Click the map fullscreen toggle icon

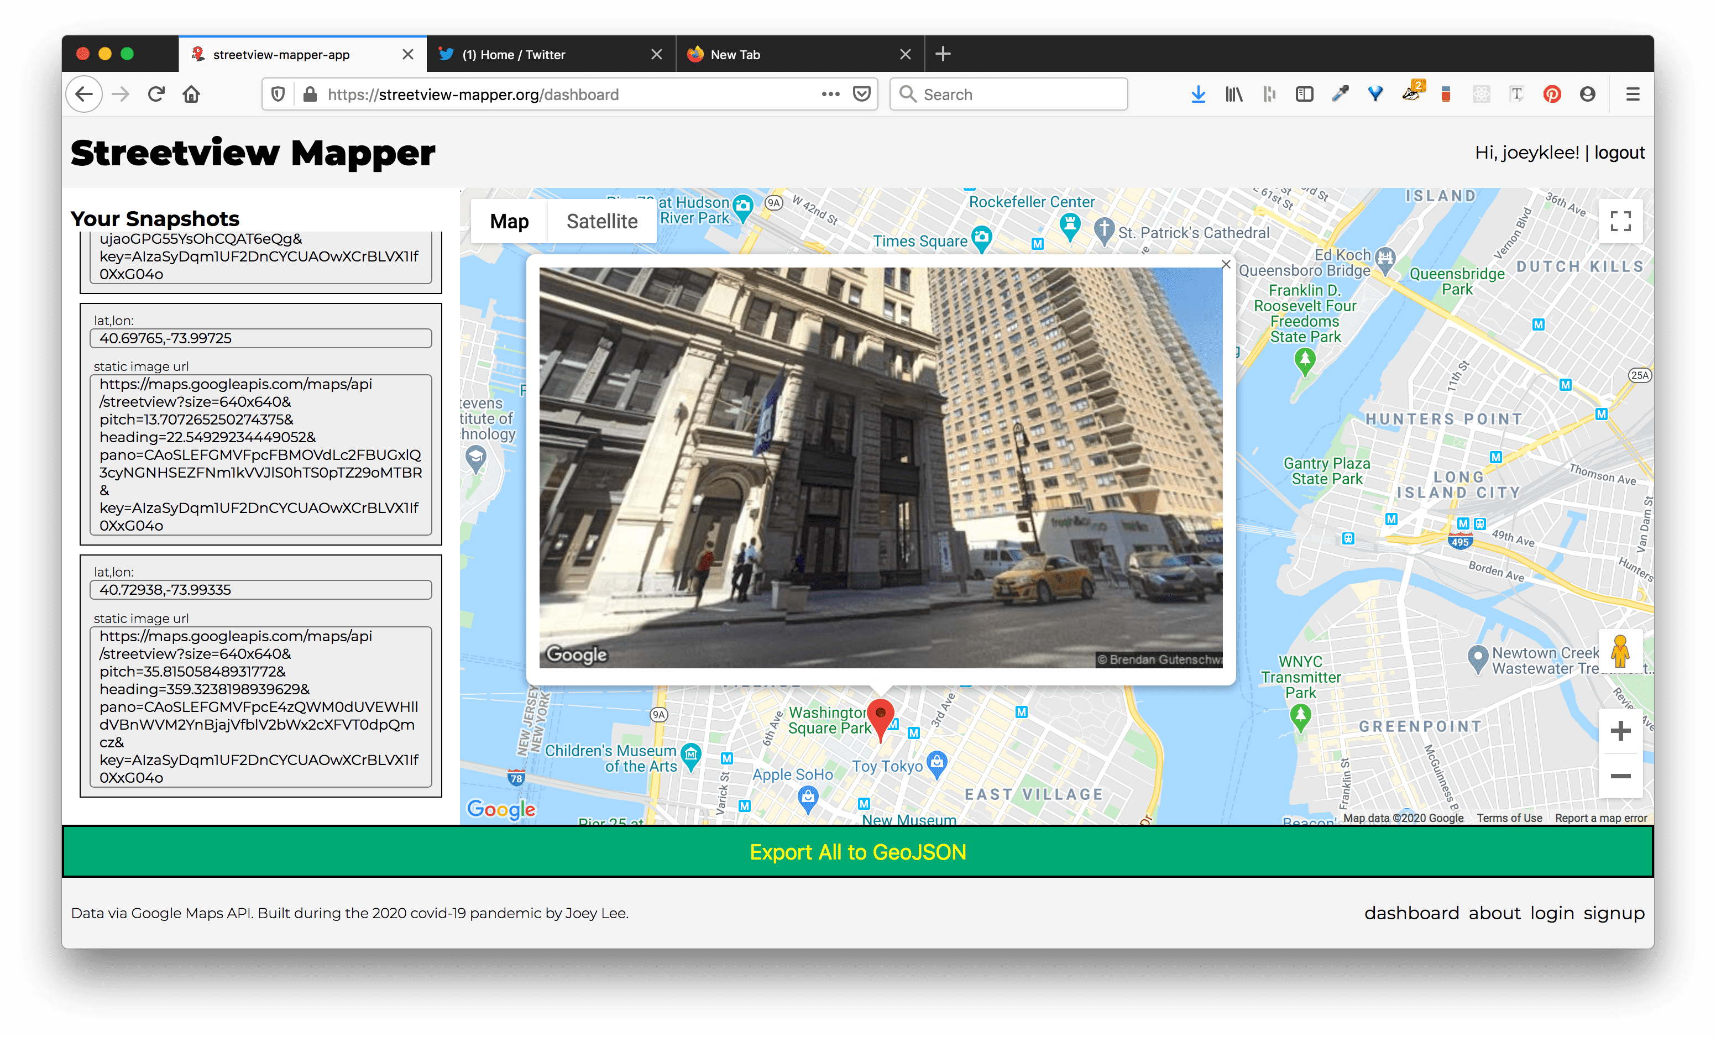[x=1620, y=222]
